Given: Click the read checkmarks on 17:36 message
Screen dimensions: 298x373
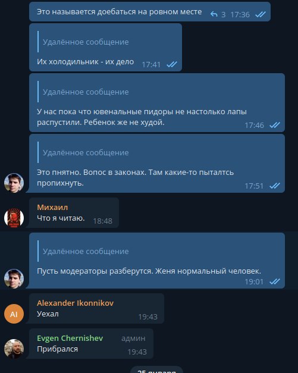Looking at the screenshot, I should [261, 14].
